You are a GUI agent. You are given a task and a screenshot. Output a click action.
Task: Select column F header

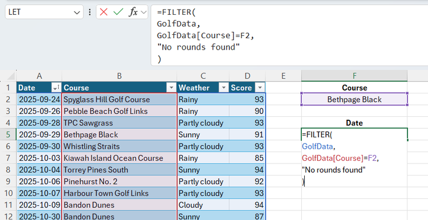(x=354, y=76)
